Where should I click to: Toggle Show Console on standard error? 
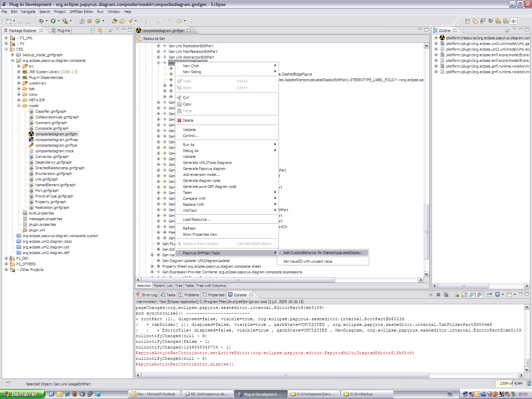[479, 295]
